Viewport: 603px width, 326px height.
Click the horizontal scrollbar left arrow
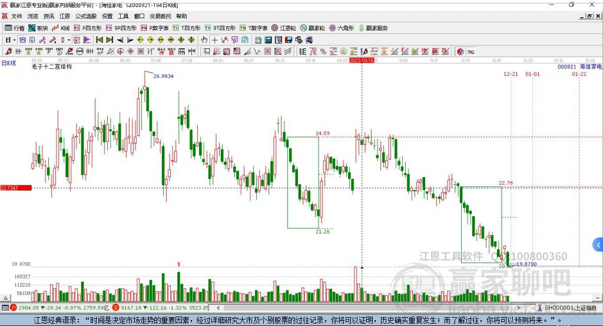218,308
